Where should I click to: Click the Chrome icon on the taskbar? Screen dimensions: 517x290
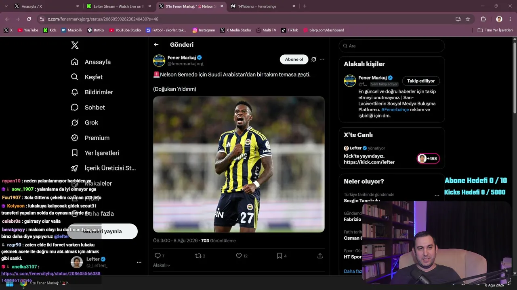(23, 283)
